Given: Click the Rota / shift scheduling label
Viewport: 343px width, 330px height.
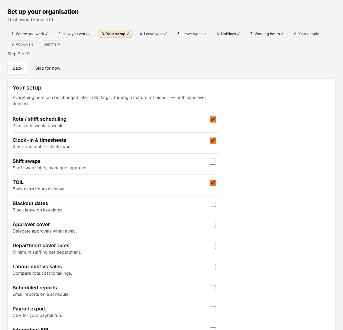Looking at the screenshot, I should tap(40, 119).
